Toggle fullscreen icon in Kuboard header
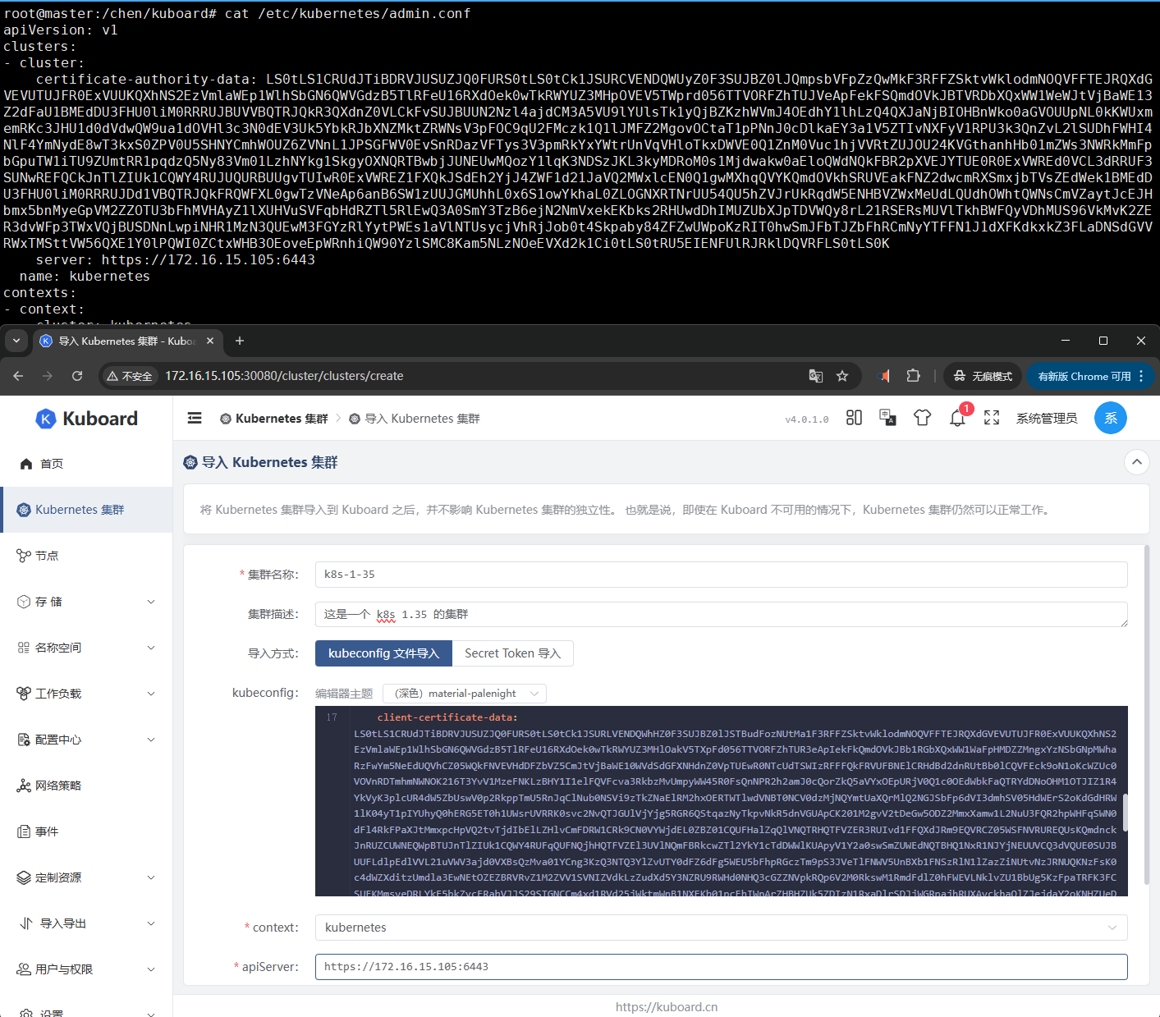Viewport: 1160px width, 1017px height. 992,418
